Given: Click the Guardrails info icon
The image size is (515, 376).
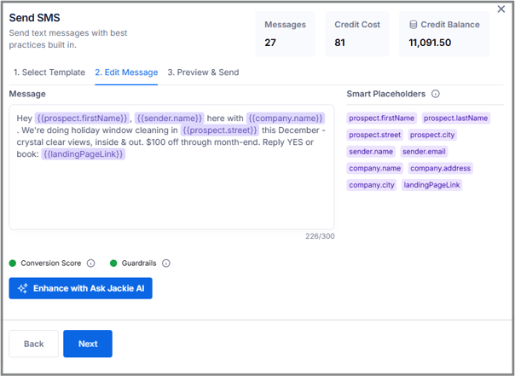Looking at the screenshot, I should click(x=166, y=263).
